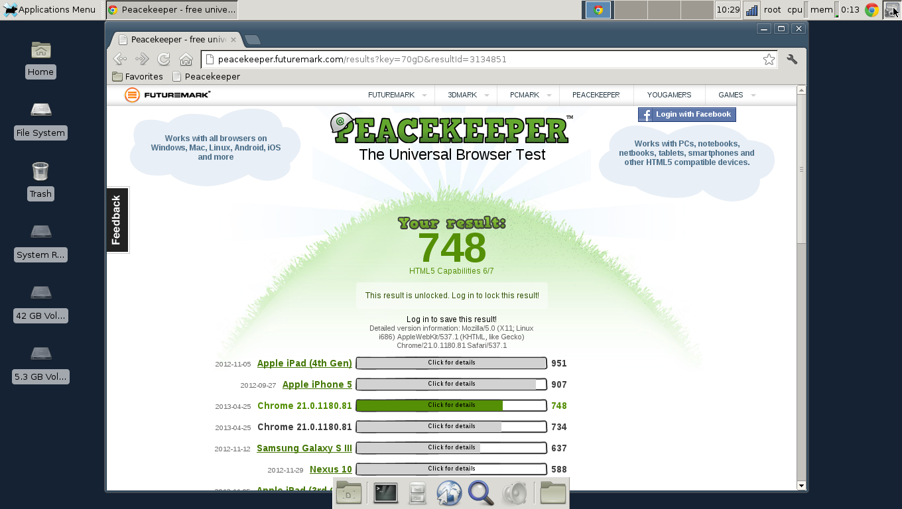902x509 pixels.
Task: Open the rightmost folder icon in dock
Action: pyautogui.click(x=552, y=493)
